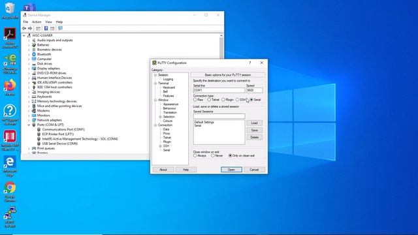Open the File menu in Device Manager
The height and width of the screenshot is (235, 418).
(25, 22)
